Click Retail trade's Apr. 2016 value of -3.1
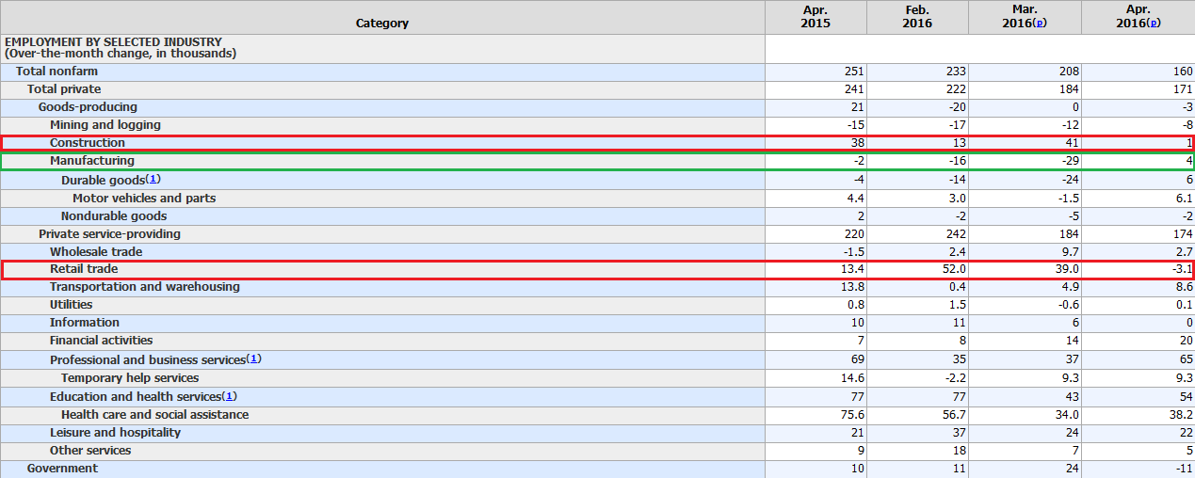Image resolution: width=1195 pixels, height=478 pixels. [x=1181, y=269]
